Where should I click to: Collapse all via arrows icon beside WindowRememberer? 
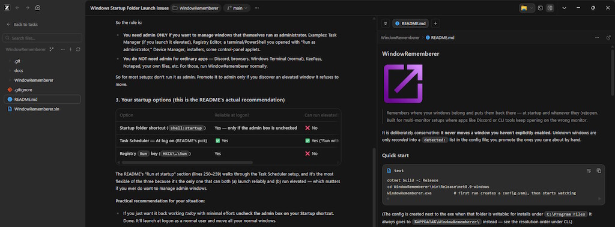52,49
